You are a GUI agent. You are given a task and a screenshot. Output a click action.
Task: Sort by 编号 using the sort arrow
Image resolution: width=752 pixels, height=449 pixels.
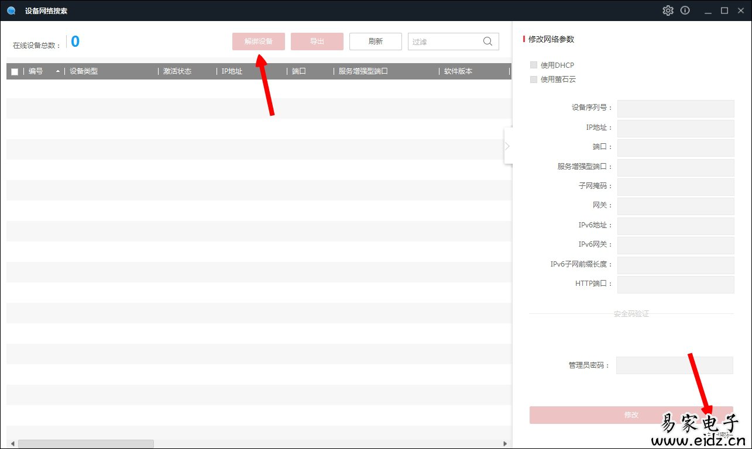58,71
